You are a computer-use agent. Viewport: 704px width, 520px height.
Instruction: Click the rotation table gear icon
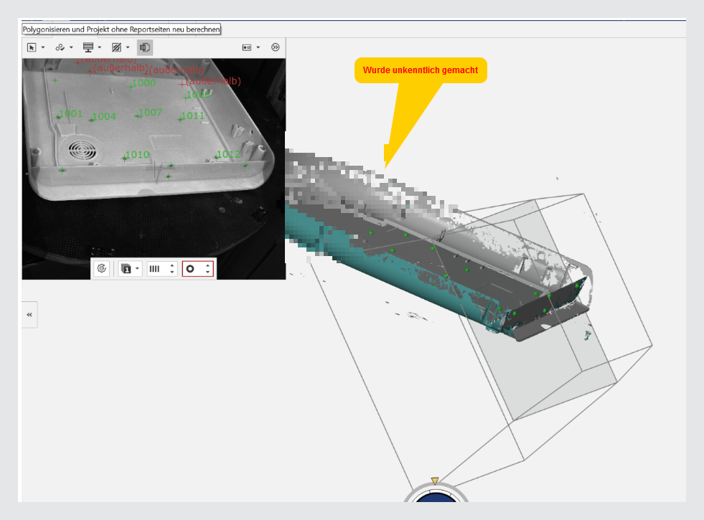click(102, 269)
